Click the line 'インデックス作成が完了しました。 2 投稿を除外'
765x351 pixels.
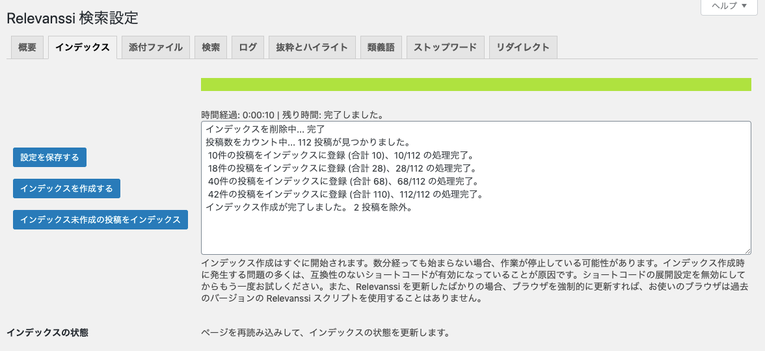310,208
